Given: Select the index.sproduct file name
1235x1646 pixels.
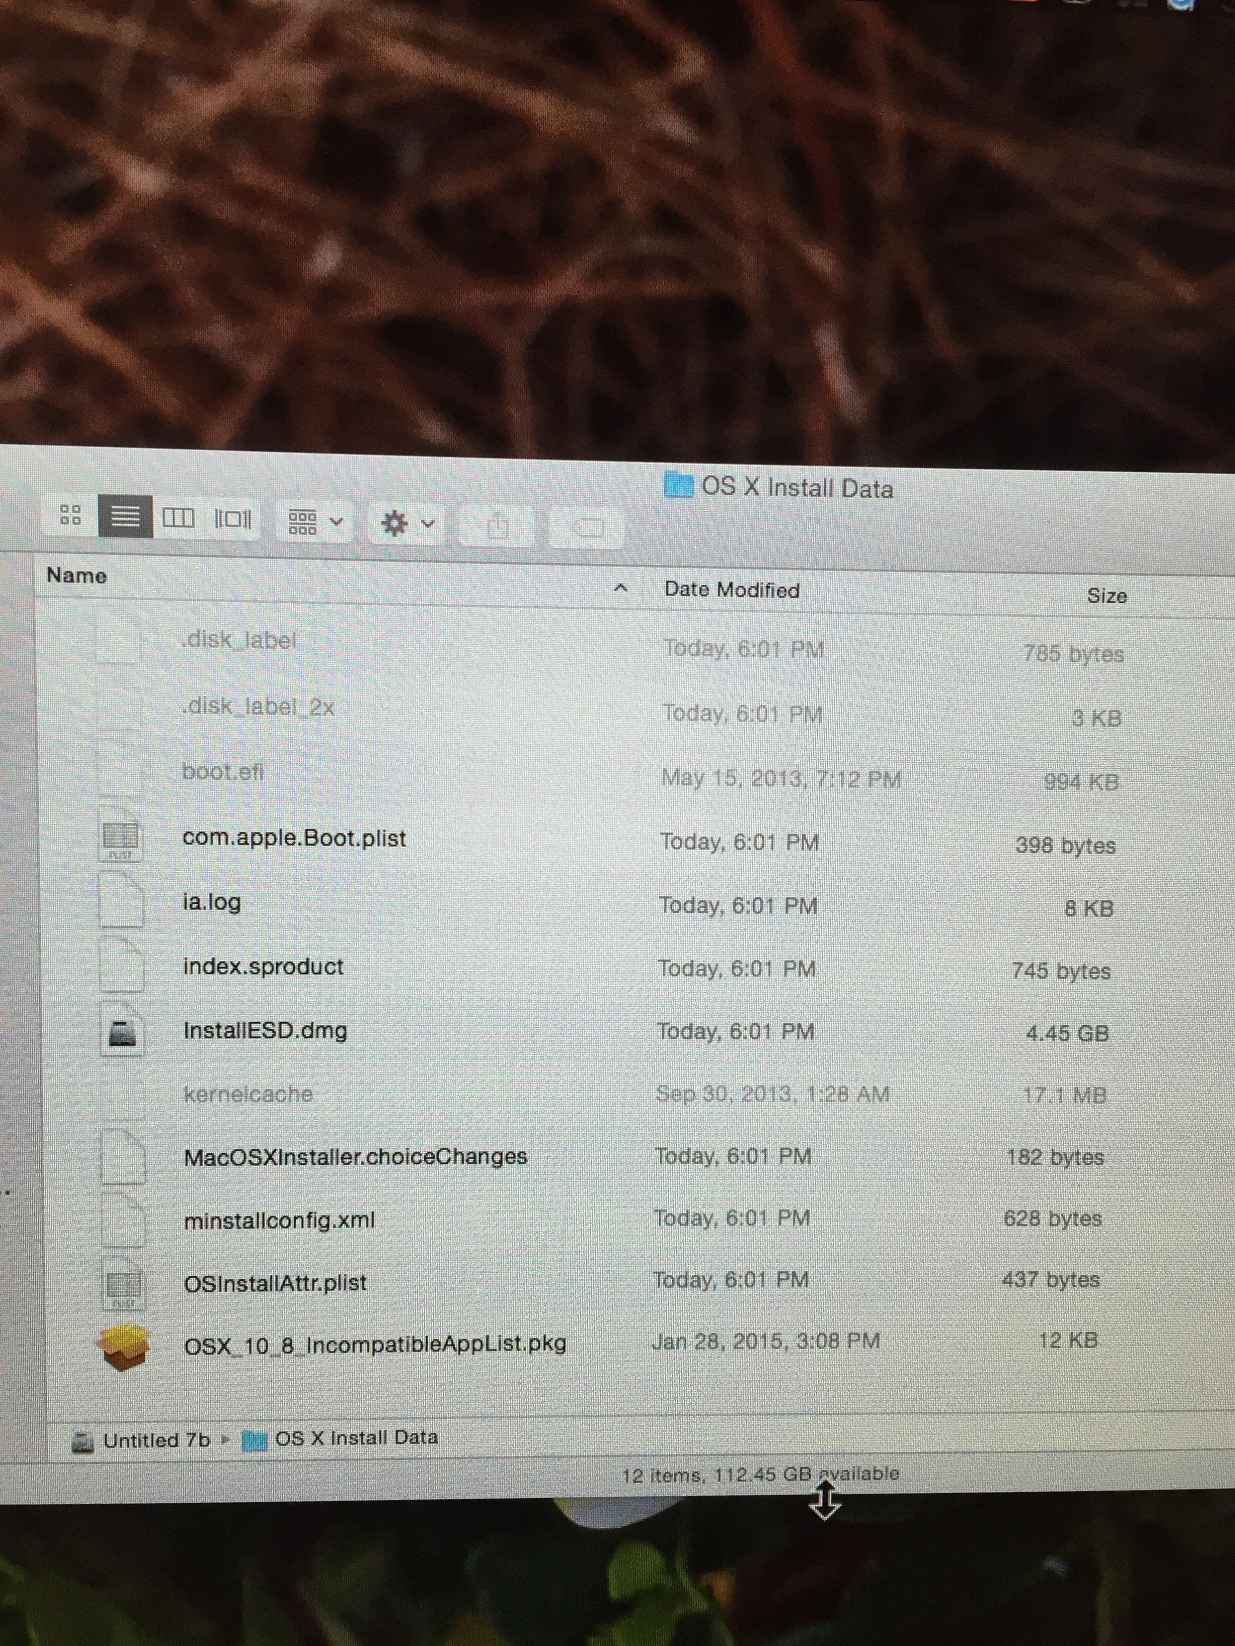Looking at the screenshot, I should click(x=263, y=967).
